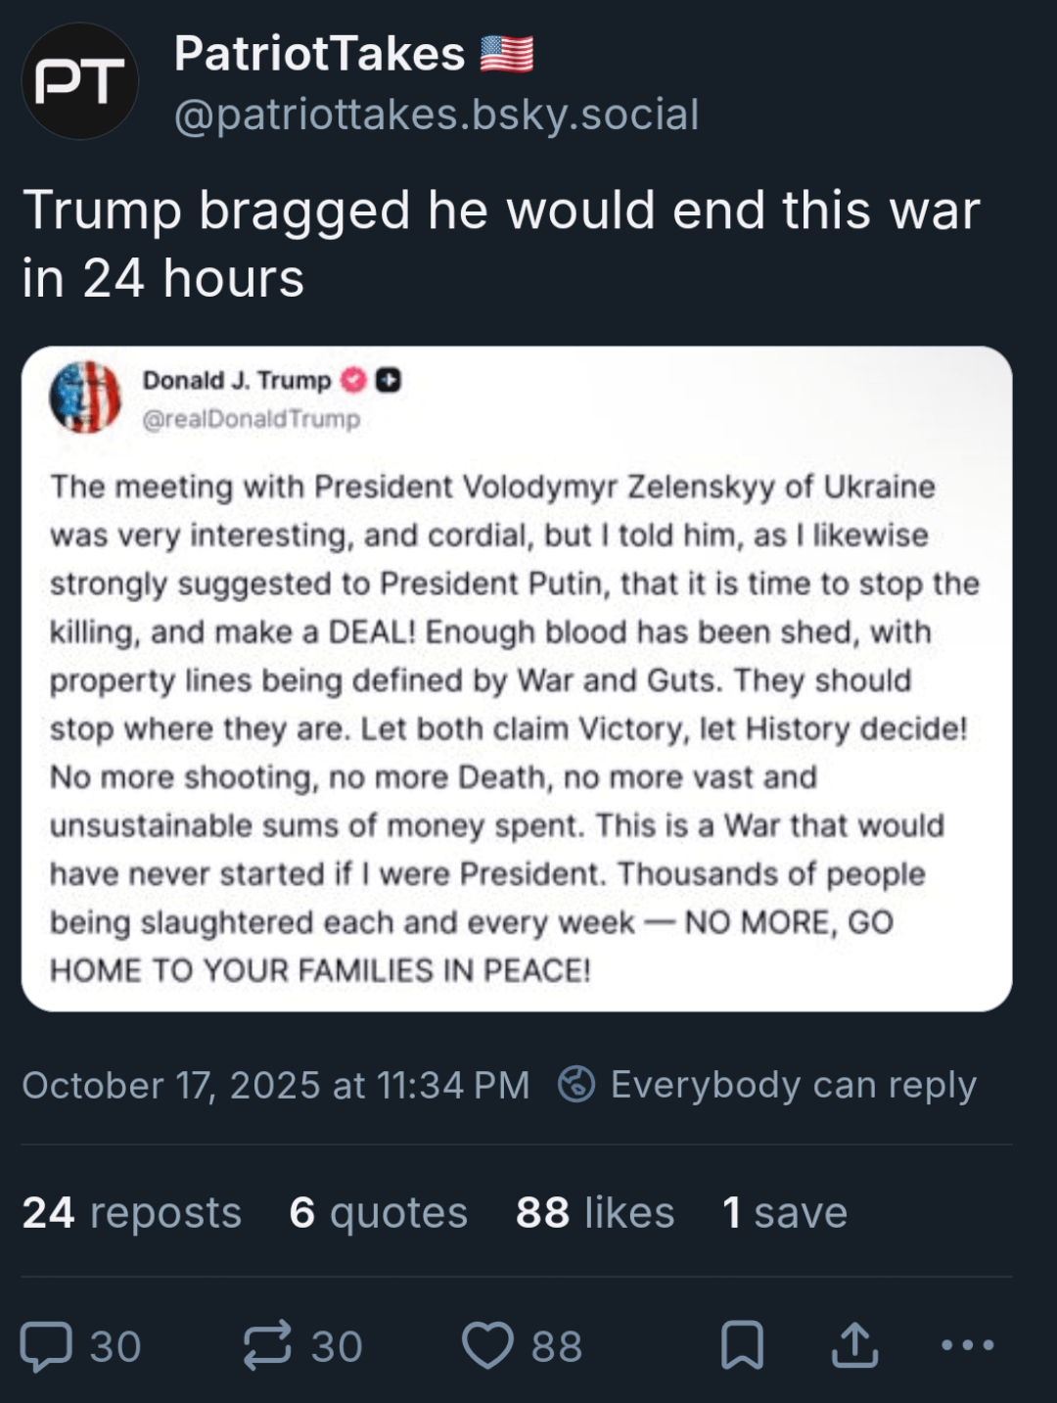Open the PatriotTakes PT avatar
This screenshot has width=1057, height=1403.
coord(79,81)
